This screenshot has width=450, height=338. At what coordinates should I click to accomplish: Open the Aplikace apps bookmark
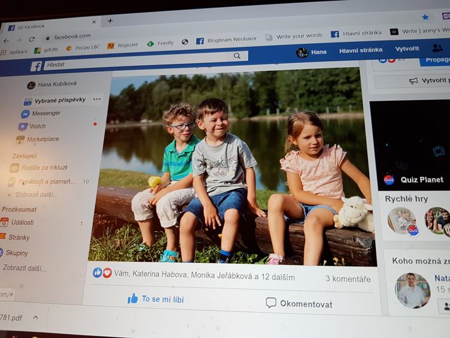coord(14,52)
